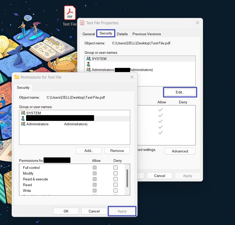Select SYSTEM in the Permissions user list
This screenshot has width=235, height=225.
pyautogui.click(x=33, y=113)
